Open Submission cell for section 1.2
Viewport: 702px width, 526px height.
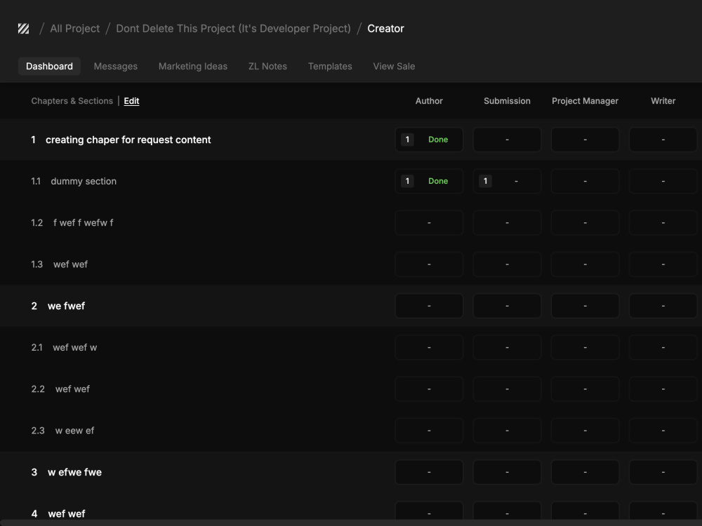coord(507,223)
